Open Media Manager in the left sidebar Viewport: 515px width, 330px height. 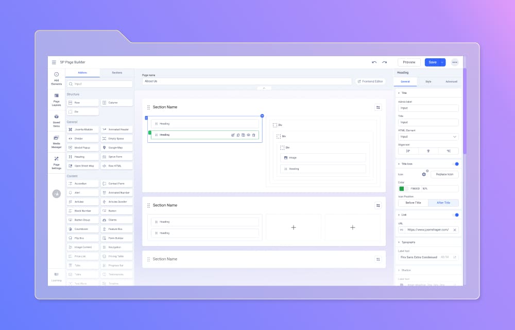(x=57, y=142)
